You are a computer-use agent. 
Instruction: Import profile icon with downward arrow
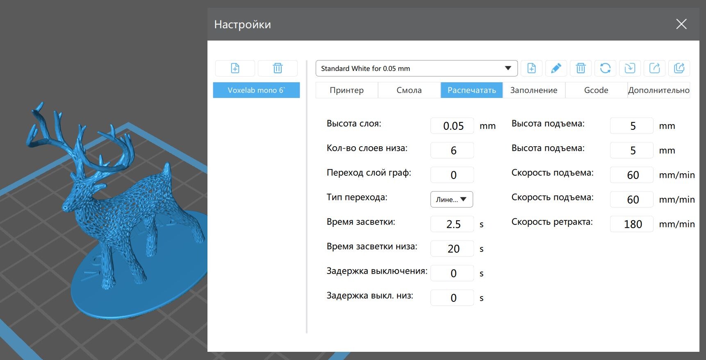click(630, 68)
